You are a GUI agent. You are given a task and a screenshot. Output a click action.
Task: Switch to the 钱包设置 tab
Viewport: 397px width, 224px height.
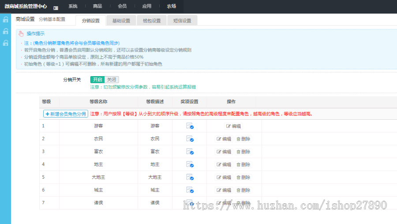point(152,20)
